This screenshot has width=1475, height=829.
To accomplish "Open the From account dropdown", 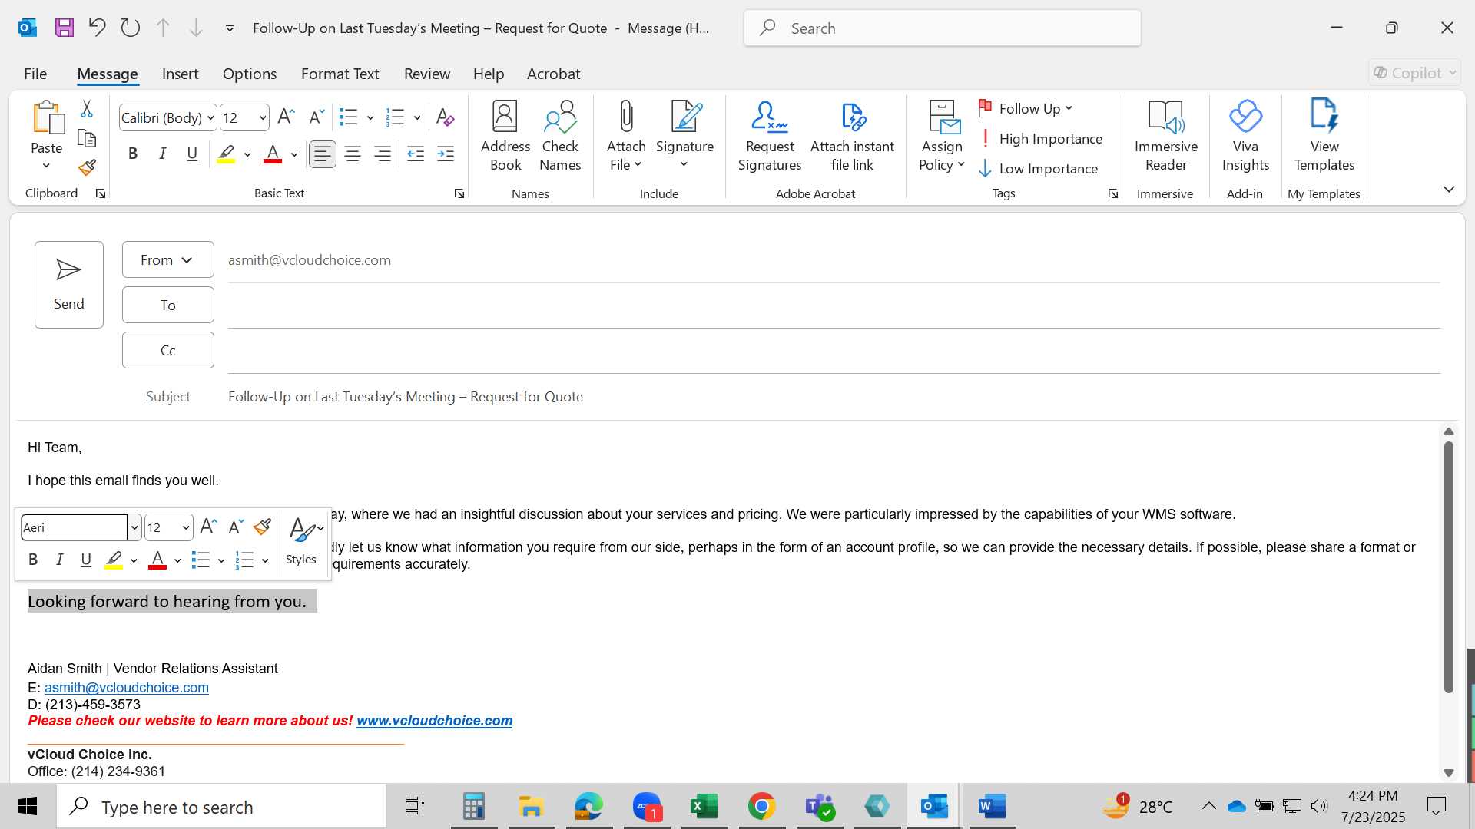I will click(167, 260).
